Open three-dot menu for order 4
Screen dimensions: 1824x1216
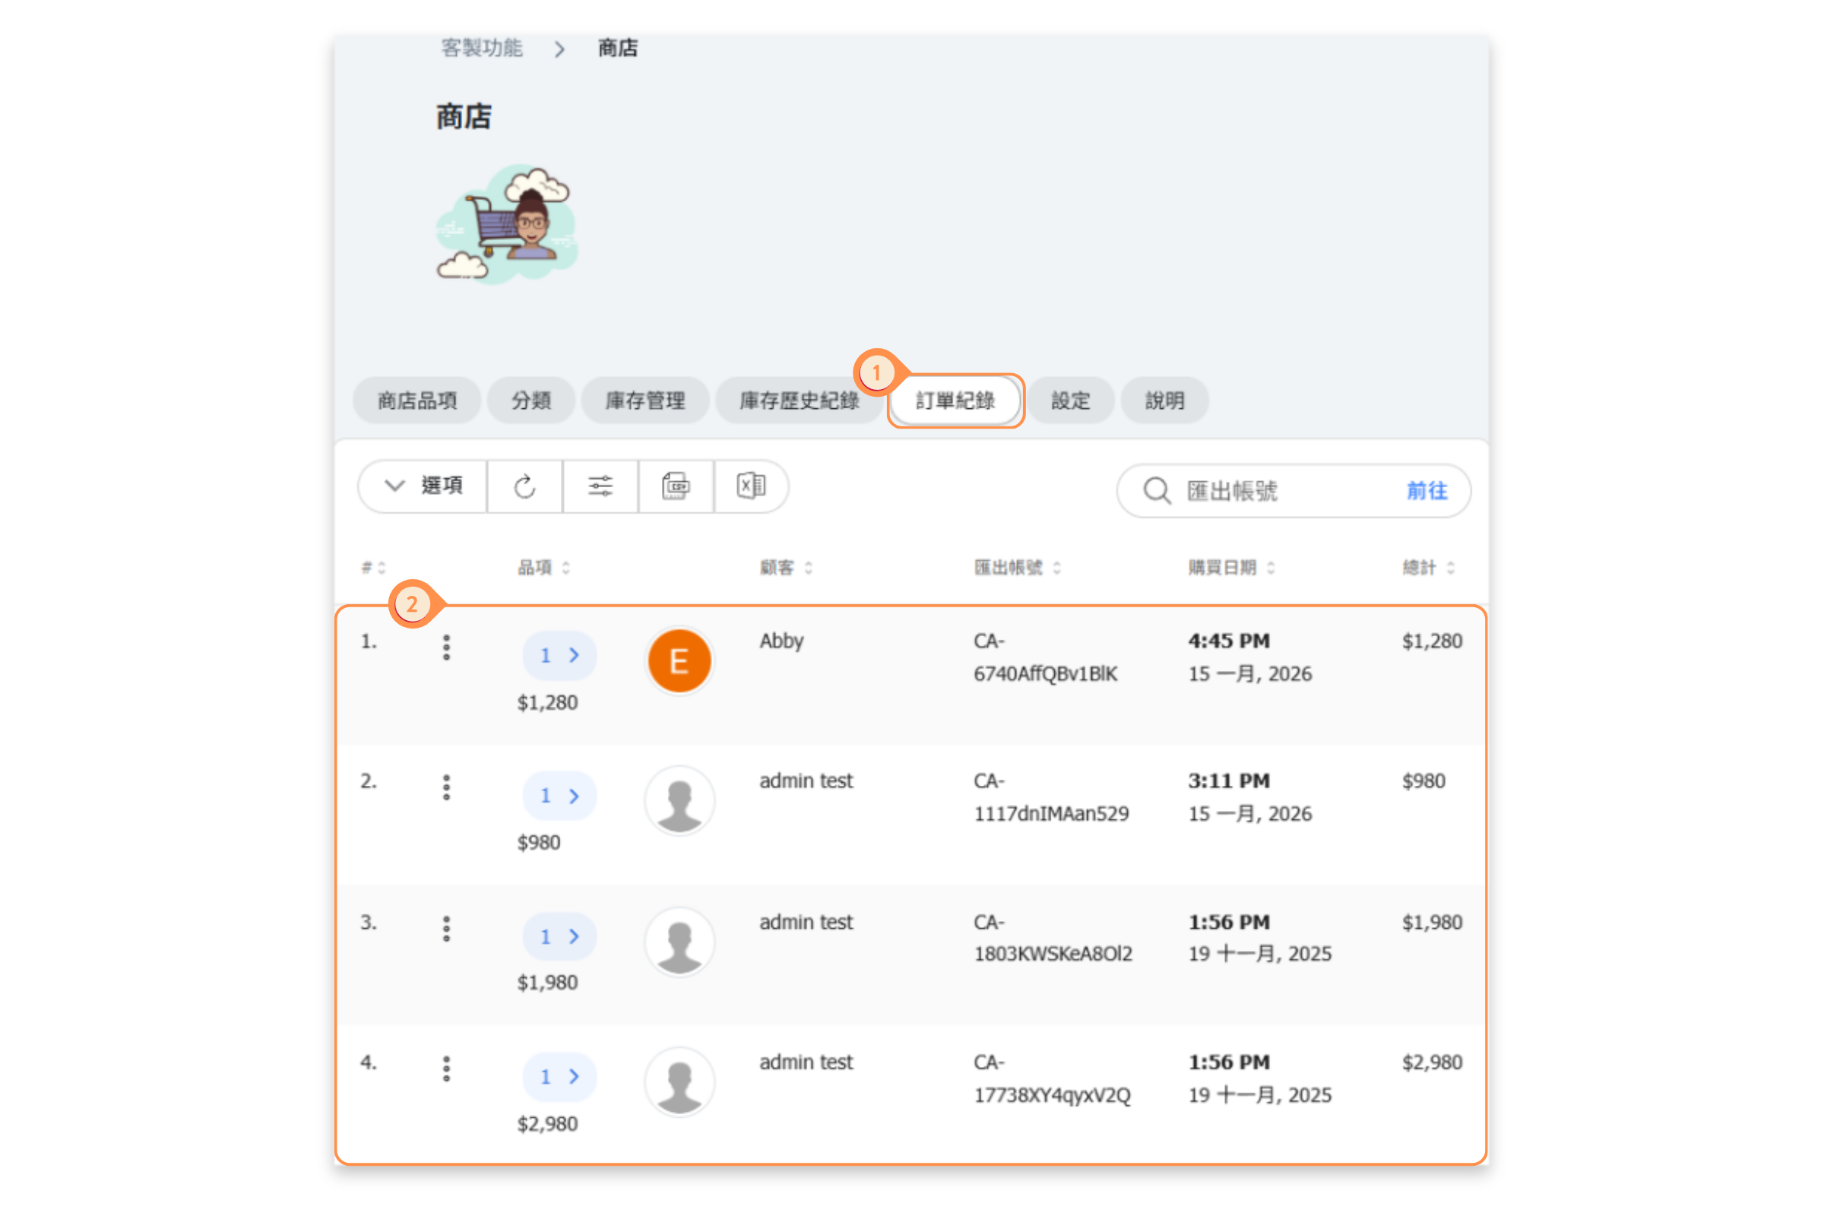pos(446,1069)
